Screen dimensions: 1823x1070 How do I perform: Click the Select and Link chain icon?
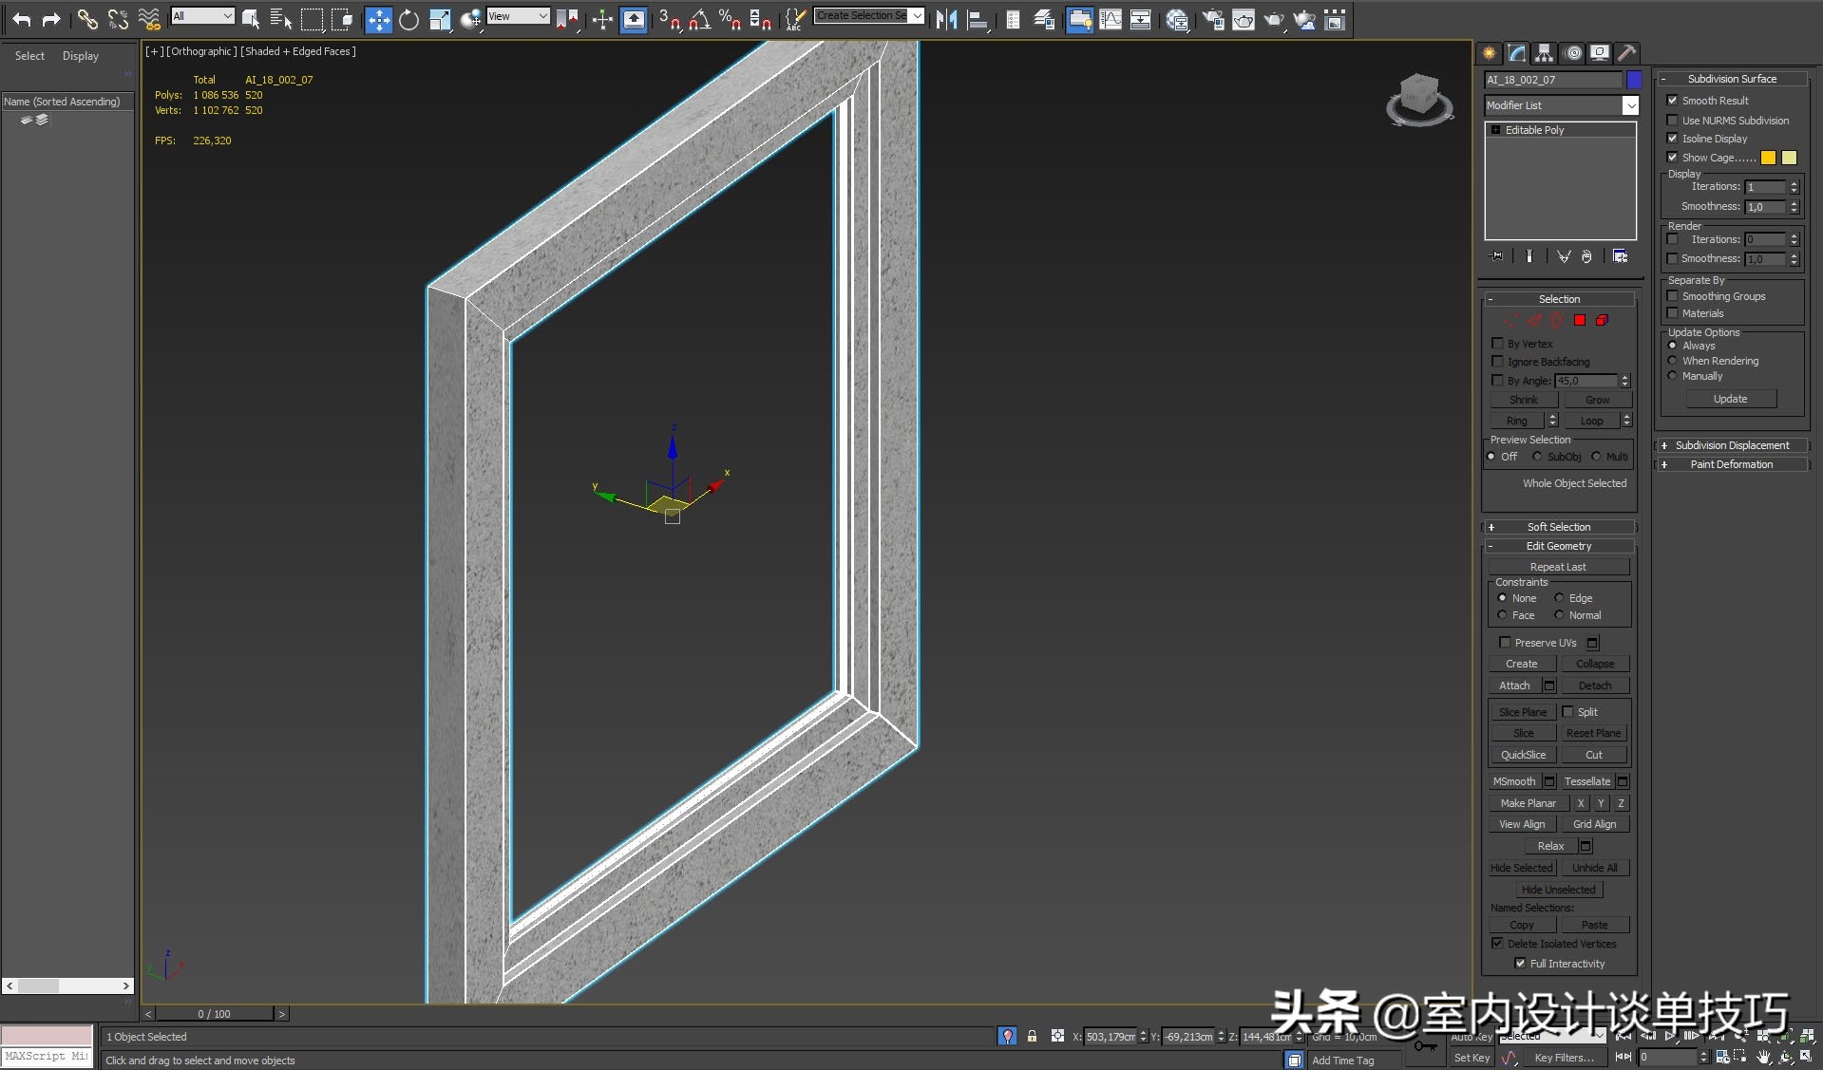click(87, 19)
